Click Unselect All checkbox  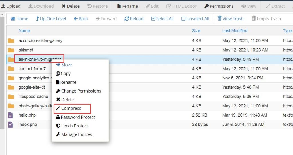point(183,19)
